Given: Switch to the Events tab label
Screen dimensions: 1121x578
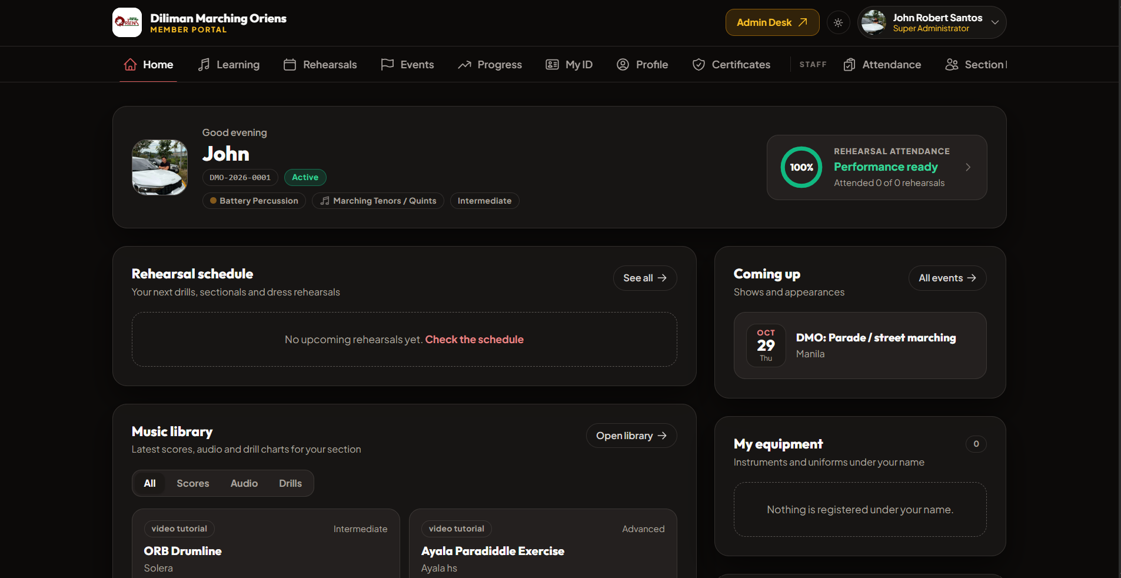Looking at the screenshot, I should pyautogui.click(x=417, y=64).
